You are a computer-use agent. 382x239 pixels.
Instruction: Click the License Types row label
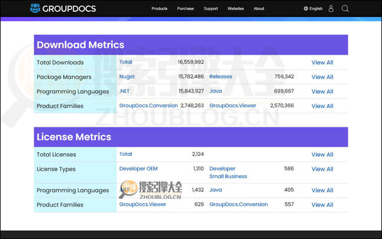click(56, 169)
